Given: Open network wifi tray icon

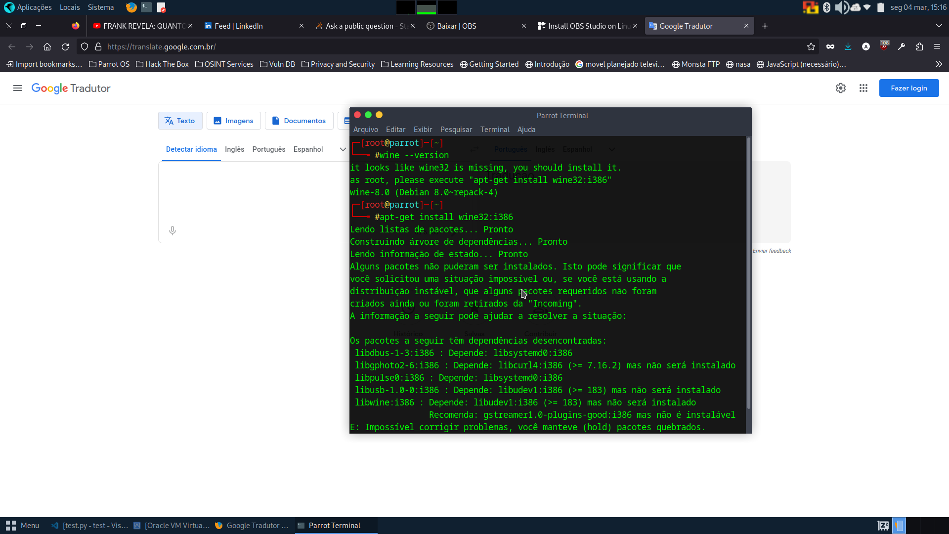Looking at the screenshot, I should pos(867,7).
